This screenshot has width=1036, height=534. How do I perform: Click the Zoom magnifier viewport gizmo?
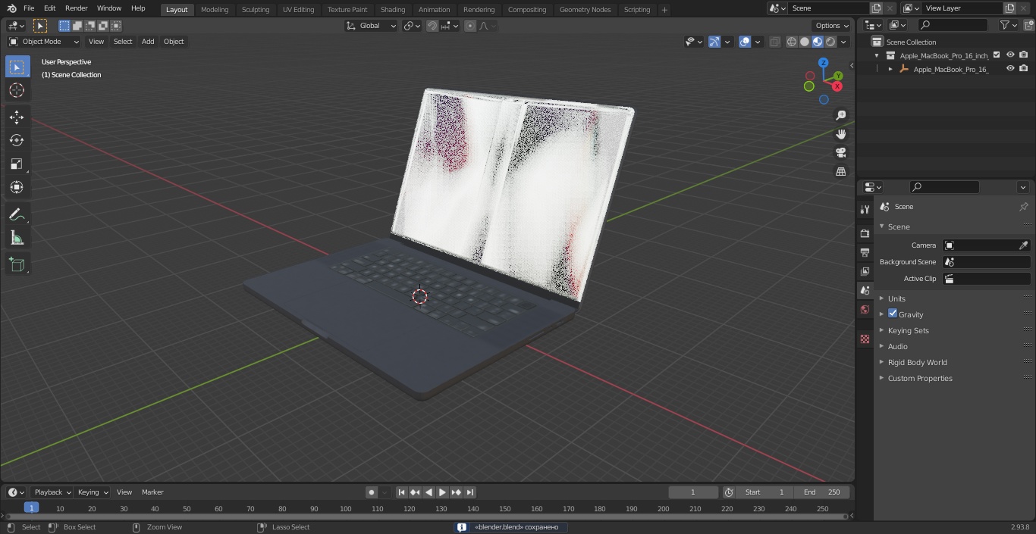[x=840, y=115]
